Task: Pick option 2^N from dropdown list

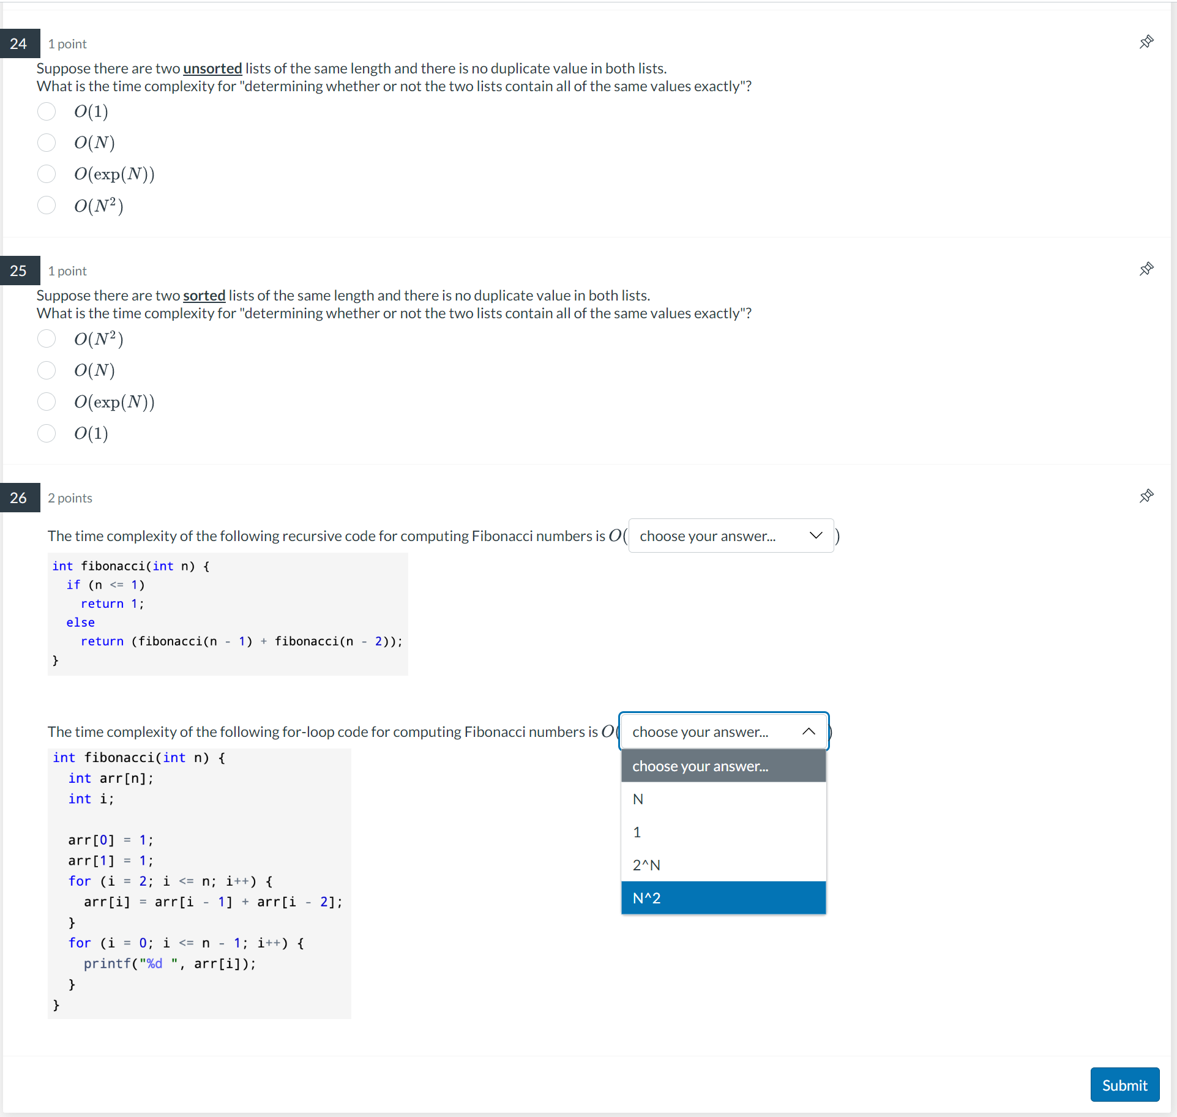Action: (x=723, y=865)
